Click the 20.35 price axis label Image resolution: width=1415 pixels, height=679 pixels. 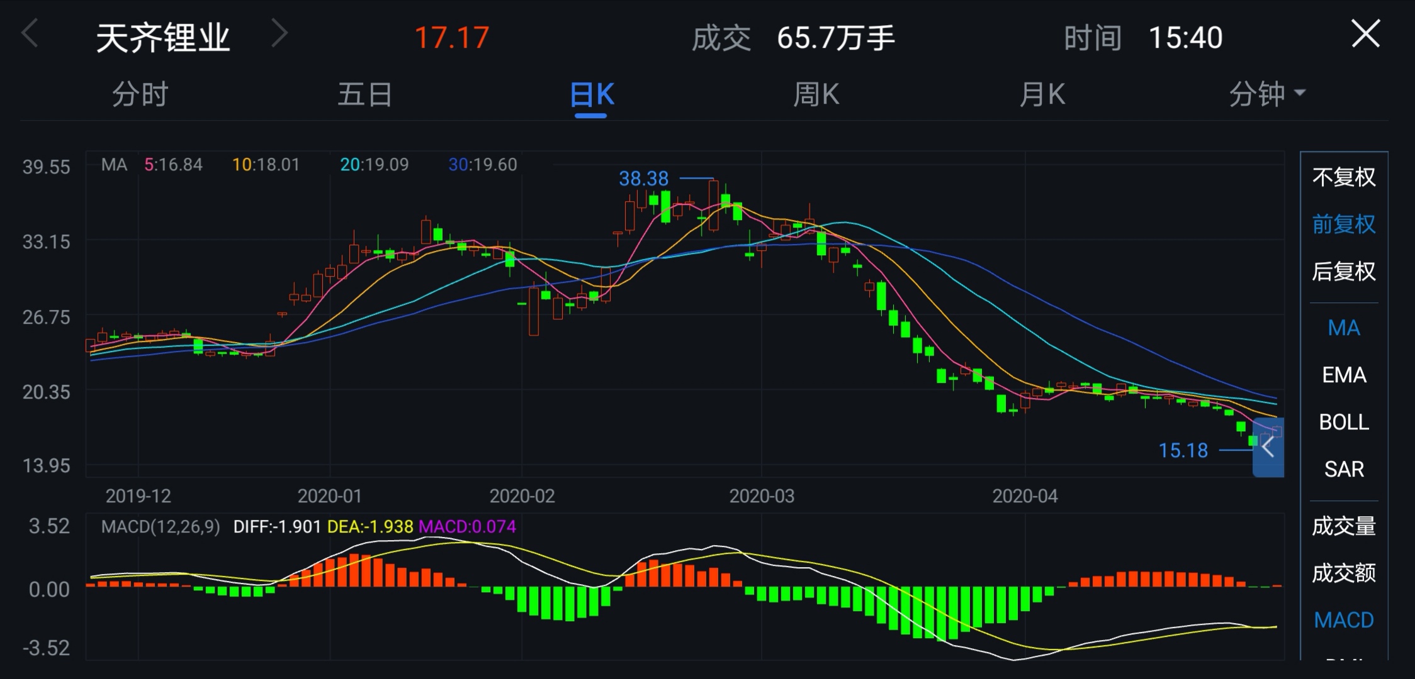pos(46,392)
